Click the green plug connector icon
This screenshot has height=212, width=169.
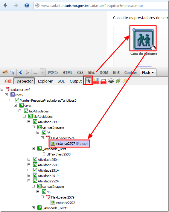coord(118,81)
